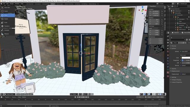Screen dimensions: 190x107
Task: Open the Modifiers properties tab icon
Action: tap(168, 58)
